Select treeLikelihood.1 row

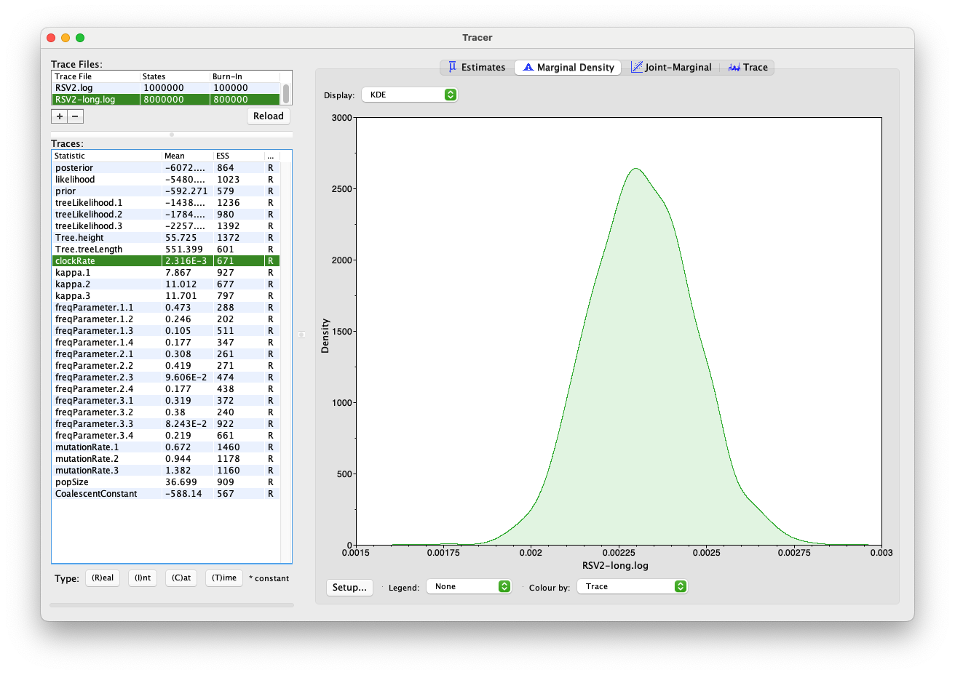[x=166, y=202]
